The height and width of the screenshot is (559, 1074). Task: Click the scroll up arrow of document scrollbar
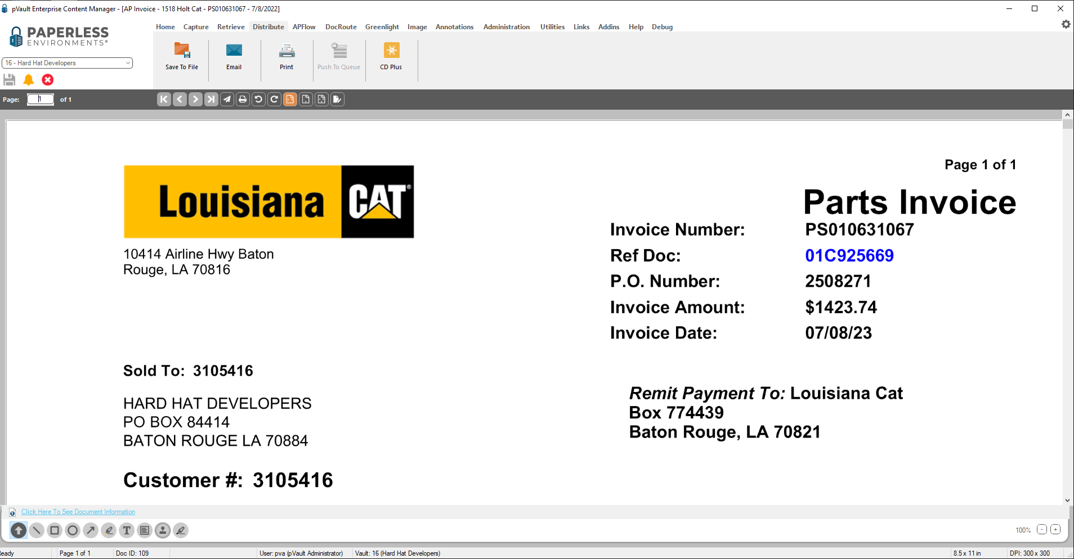[1067, 115]
